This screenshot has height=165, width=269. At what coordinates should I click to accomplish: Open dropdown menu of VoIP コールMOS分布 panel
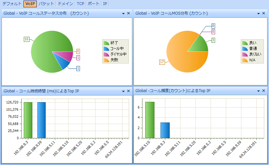pyautogui.click(x=259, y=14)
